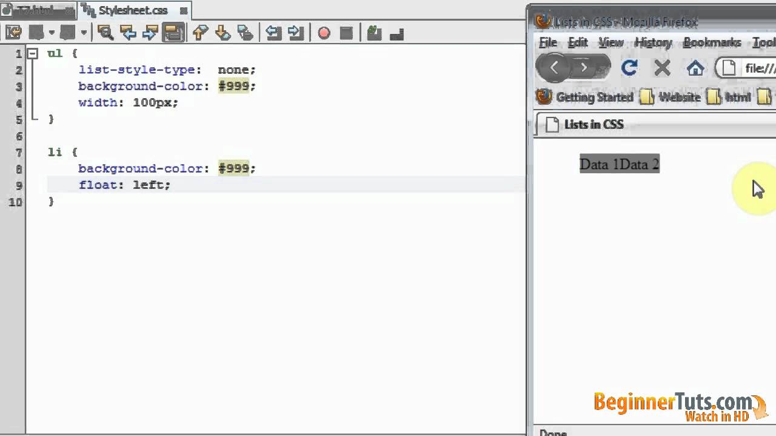Viewport: 776px width, 436px height.
Task: Click 'Data 1Data 2' list text in page
Action: click(619, 164)
